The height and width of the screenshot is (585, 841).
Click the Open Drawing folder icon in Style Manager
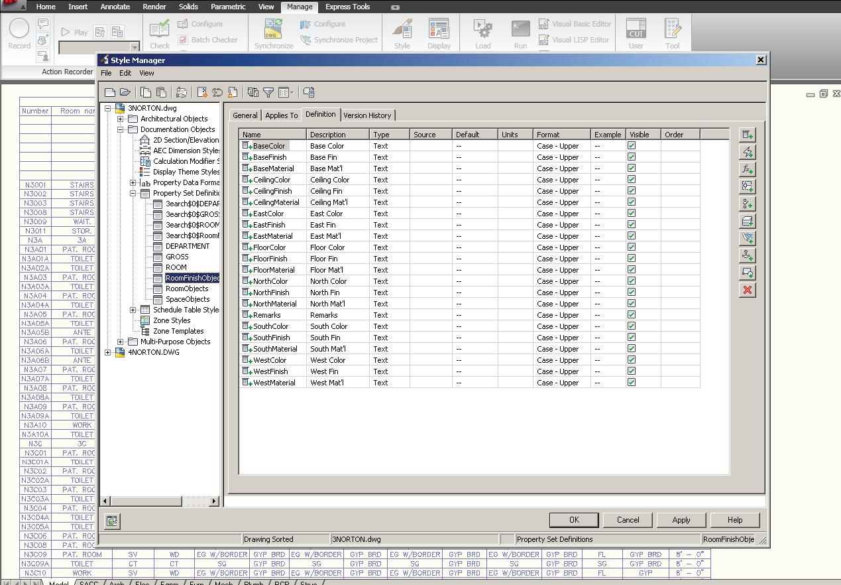coord(125,92)
